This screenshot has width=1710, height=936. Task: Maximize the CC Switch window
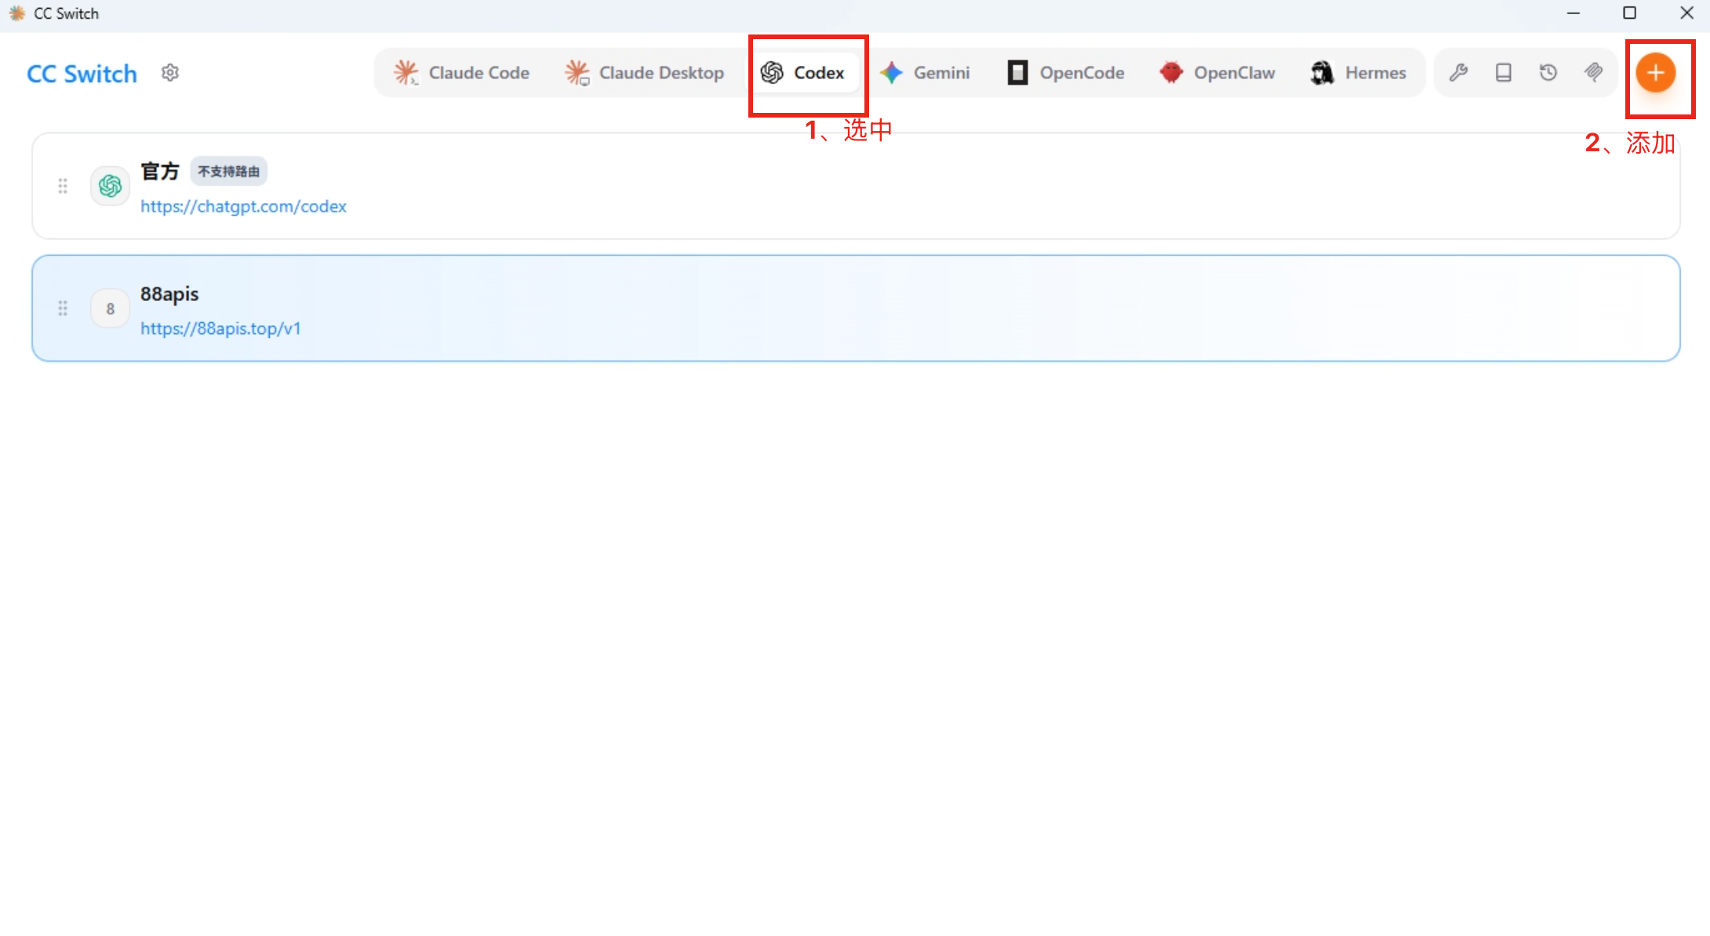coord(1629,13)
